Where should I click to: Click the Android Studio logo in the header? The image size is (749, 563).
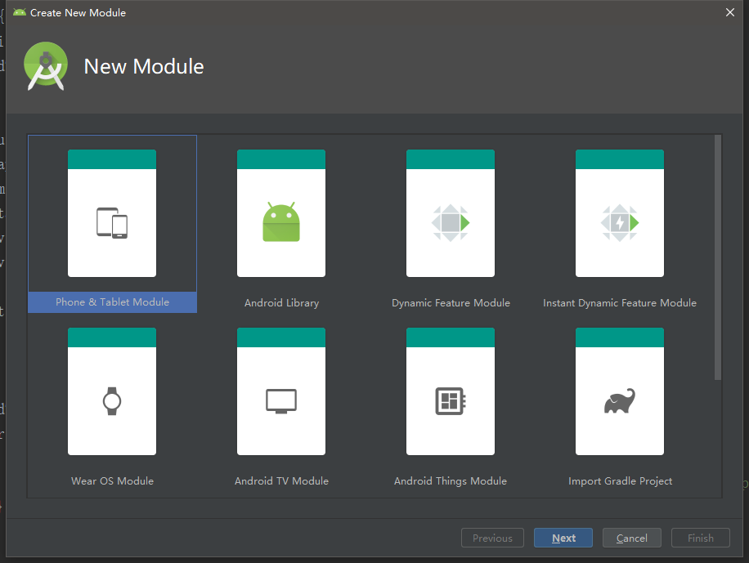(46, 66)
